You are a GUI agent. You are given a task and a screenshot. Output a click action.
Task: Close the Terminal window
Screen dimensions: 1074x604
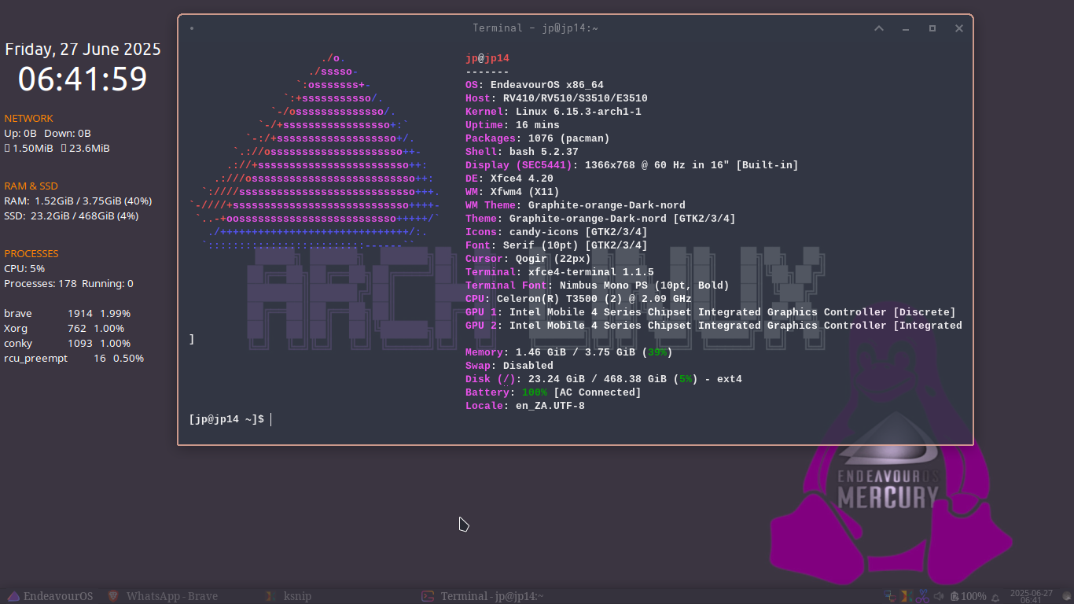pyautogui.click(x=959, y=28)
